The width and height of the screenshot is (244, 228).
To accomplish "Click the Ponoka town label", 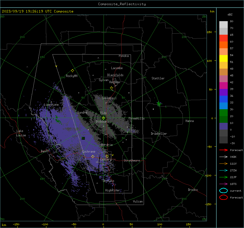I will [x=124, y=56].
